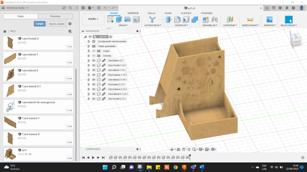This screenshot has height=172, width=307.
Task: Open the job status clock icon
Action: [280, 8]
